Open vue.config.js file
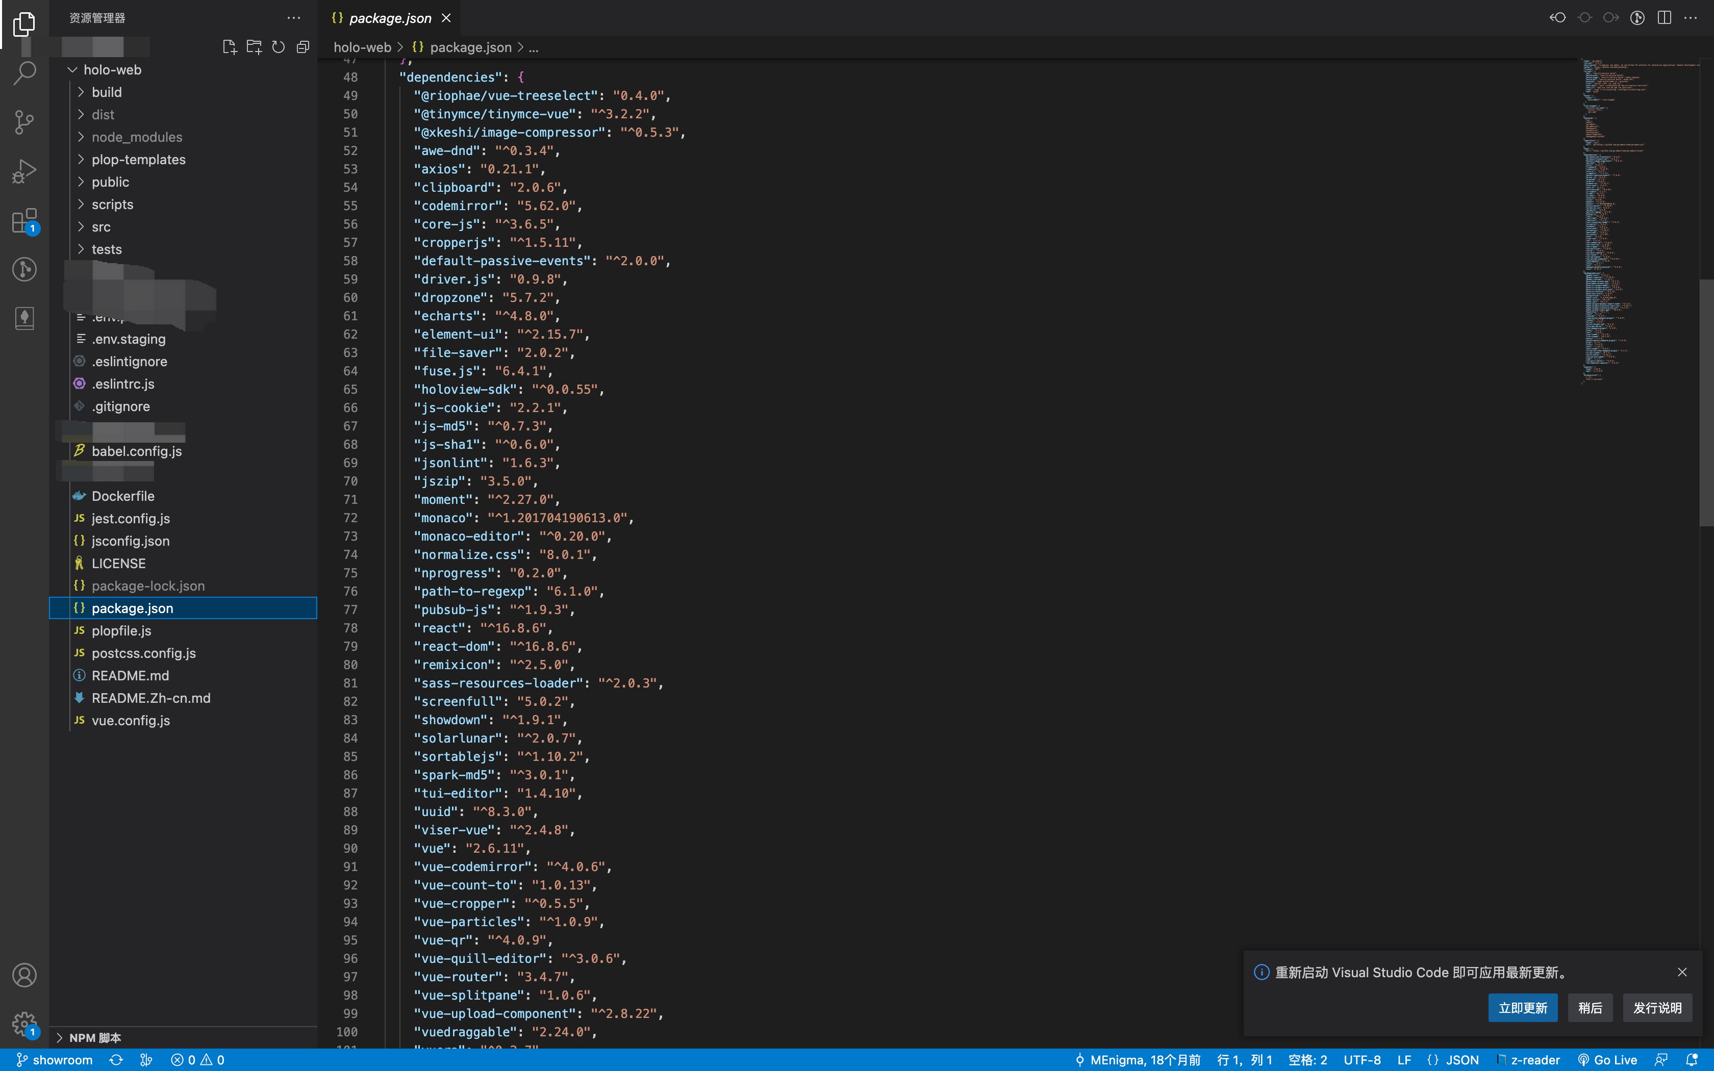 pos(184,720)
